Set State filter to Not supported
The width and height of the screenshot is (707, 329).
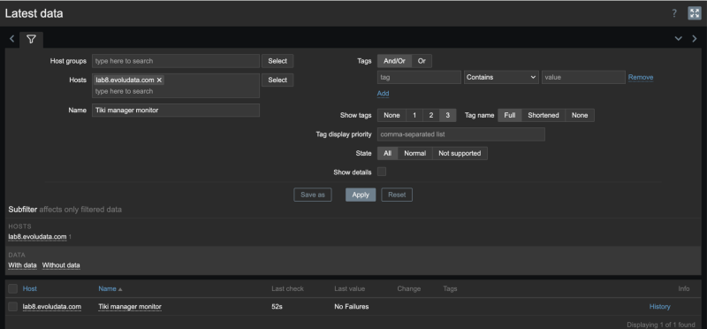tap(460, 153)
